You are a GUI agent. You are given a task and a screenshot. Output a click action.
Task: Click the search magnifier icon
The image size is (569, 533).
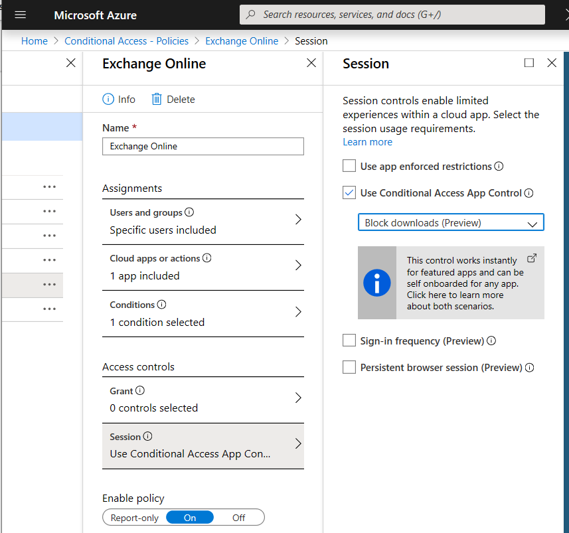tap(250, 15)
